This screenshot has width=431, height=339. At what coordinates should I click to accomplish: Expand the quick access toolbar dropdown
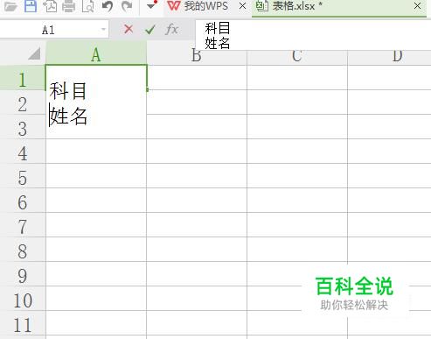(x=151, y=6)
